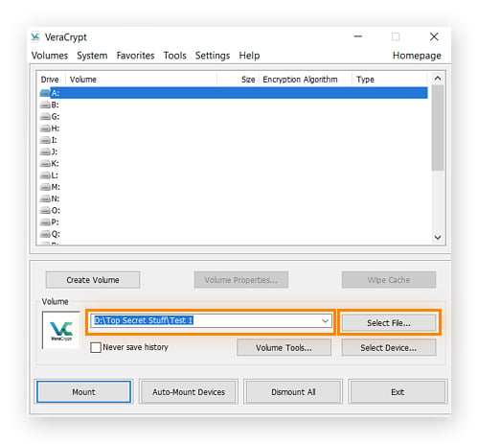Click the Drive column header

(x=50, y=80)
